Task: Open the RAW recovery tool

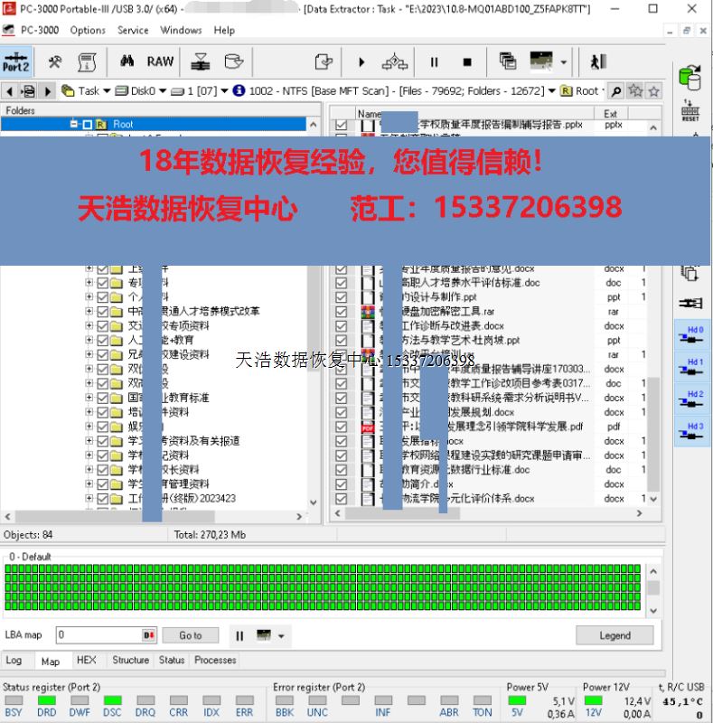Action: pyautogui.click(x=160, y=61)
